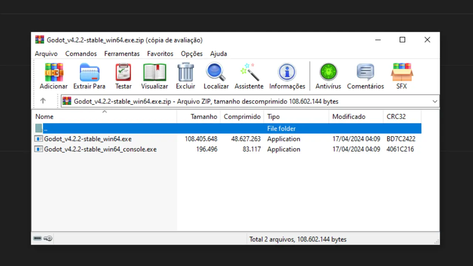This screenshot has width=473, height=266.
Task: Click the SFX archive icon
Action: (x=402, y=72)
